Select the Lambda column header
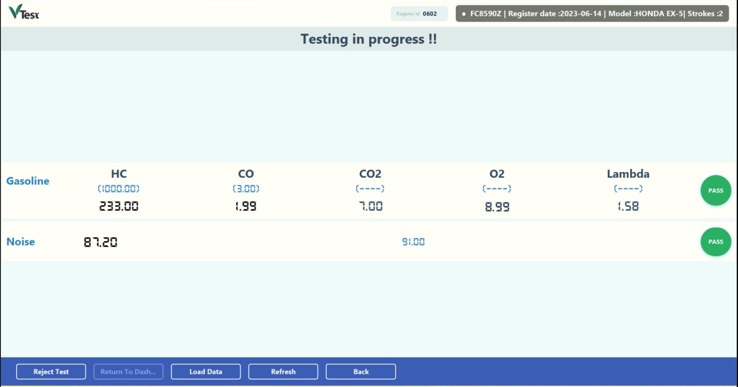This screenshot has height=387, width=738. (x=628, y=174)
